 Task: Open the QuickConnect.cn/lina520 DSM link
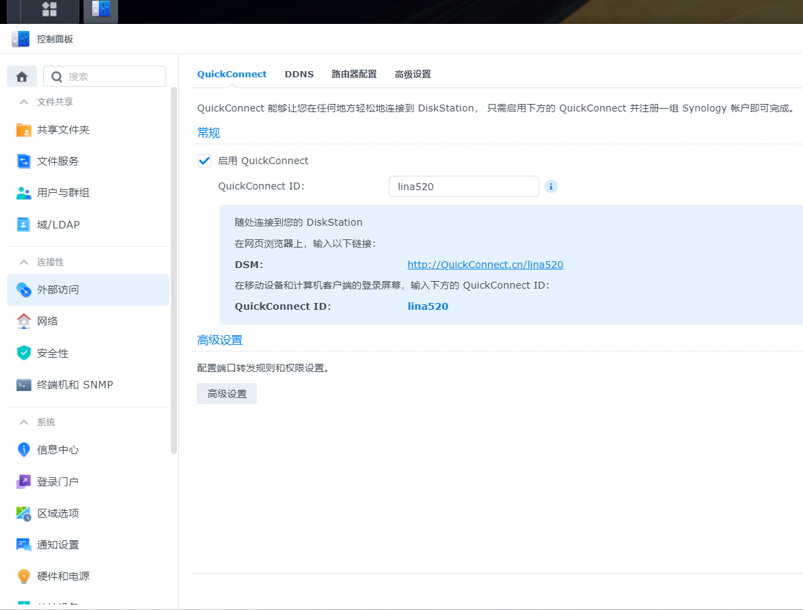click(485, 265)
